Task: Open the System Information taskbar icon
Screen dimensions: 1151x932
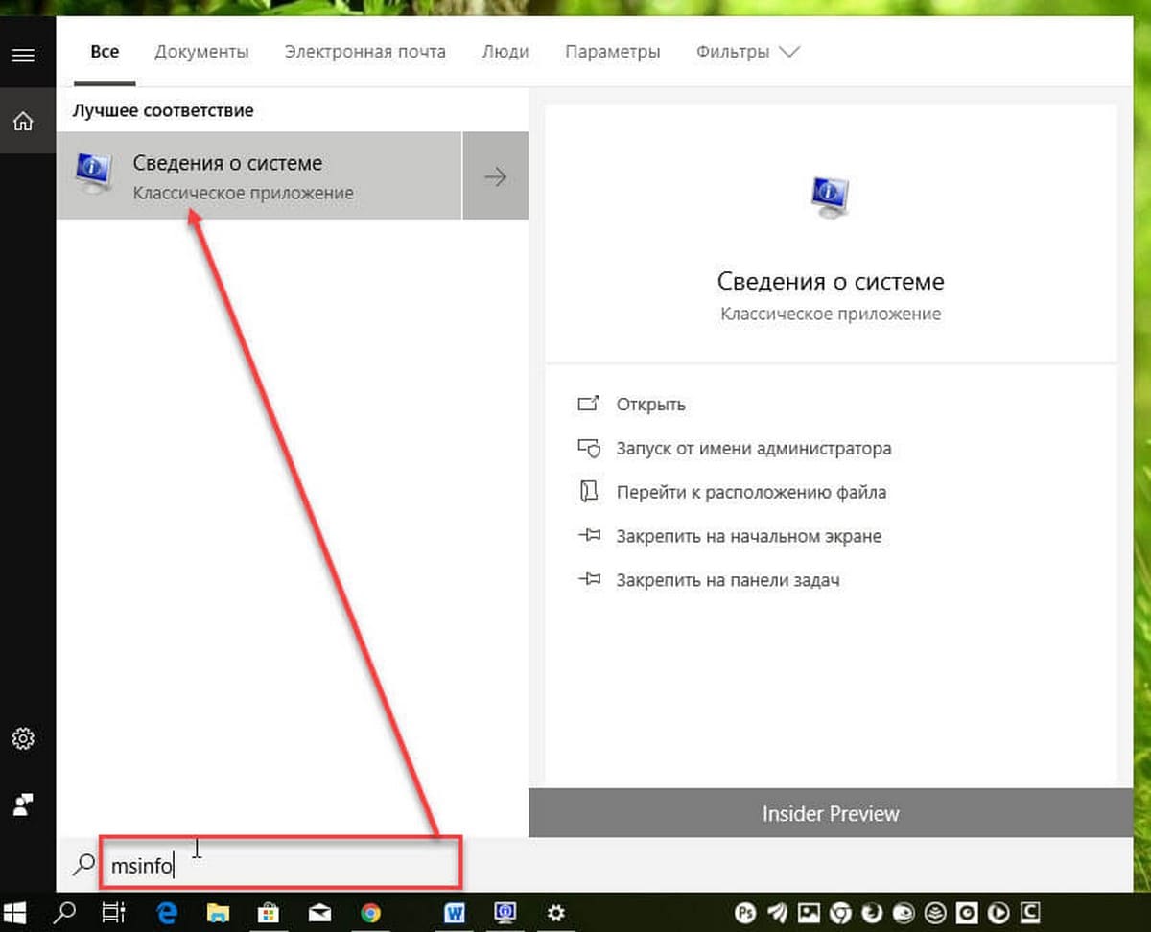Action: pos(505,913)
